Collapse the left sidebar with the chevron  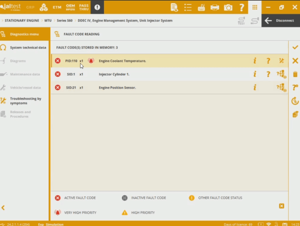click(3, 208)
